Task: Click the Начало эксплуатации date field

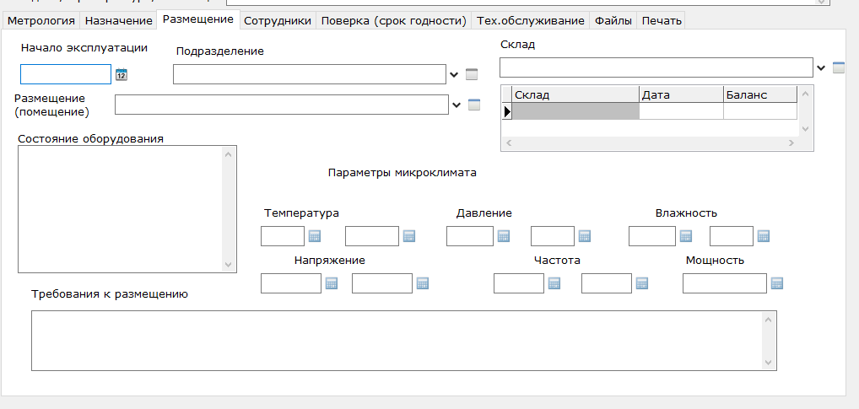Action: [66, 74]
